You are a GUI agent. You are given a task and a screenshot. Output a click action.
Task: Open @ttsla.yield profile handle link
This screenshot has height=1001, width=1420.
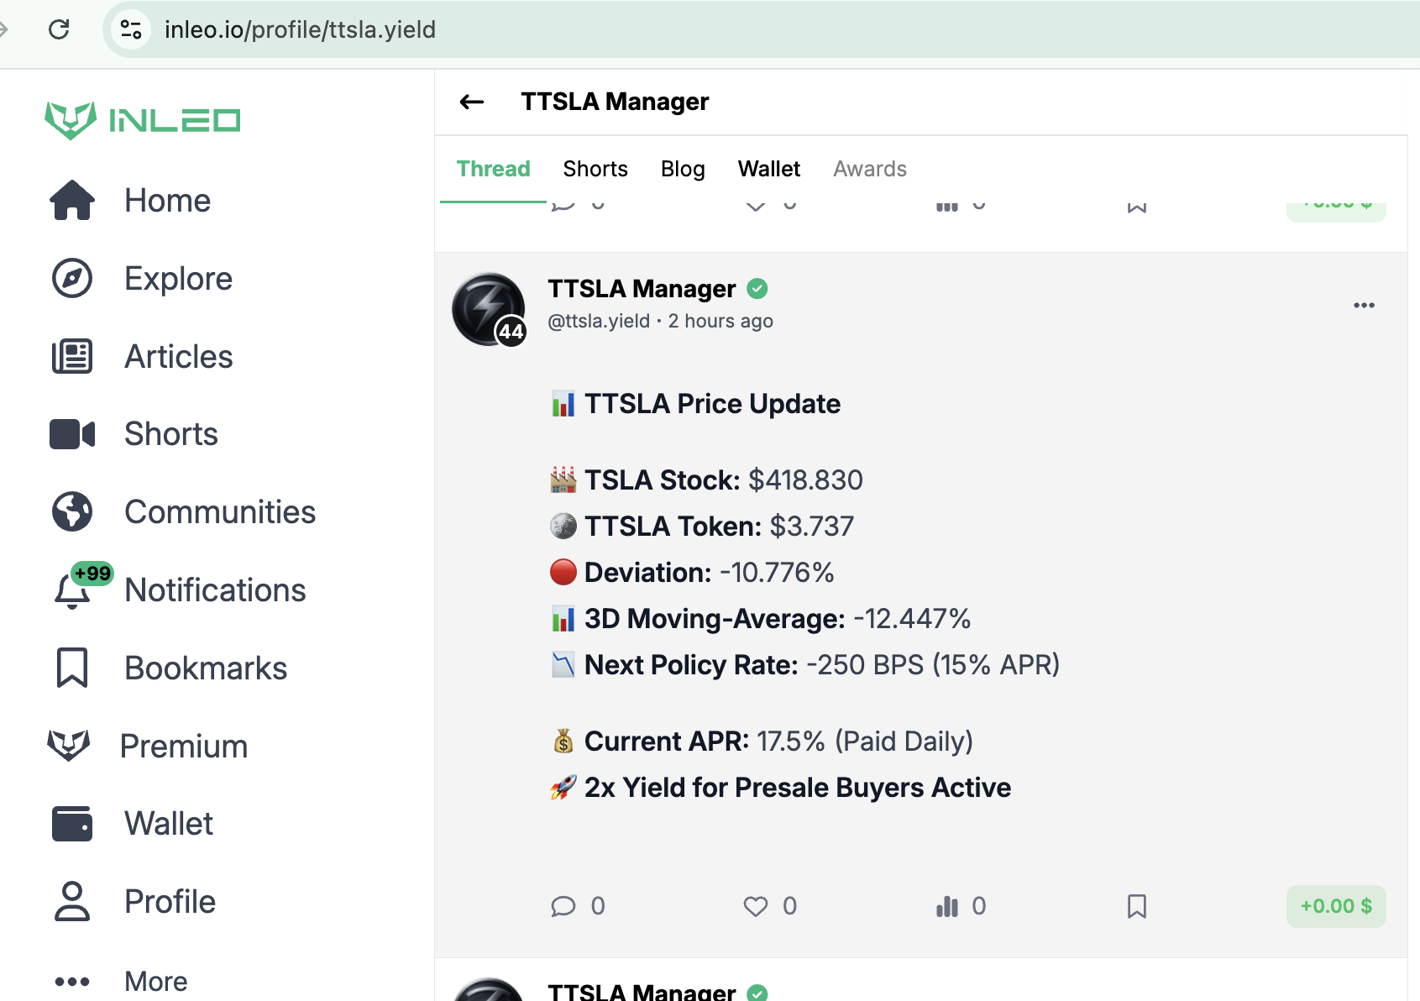point(599,321)
